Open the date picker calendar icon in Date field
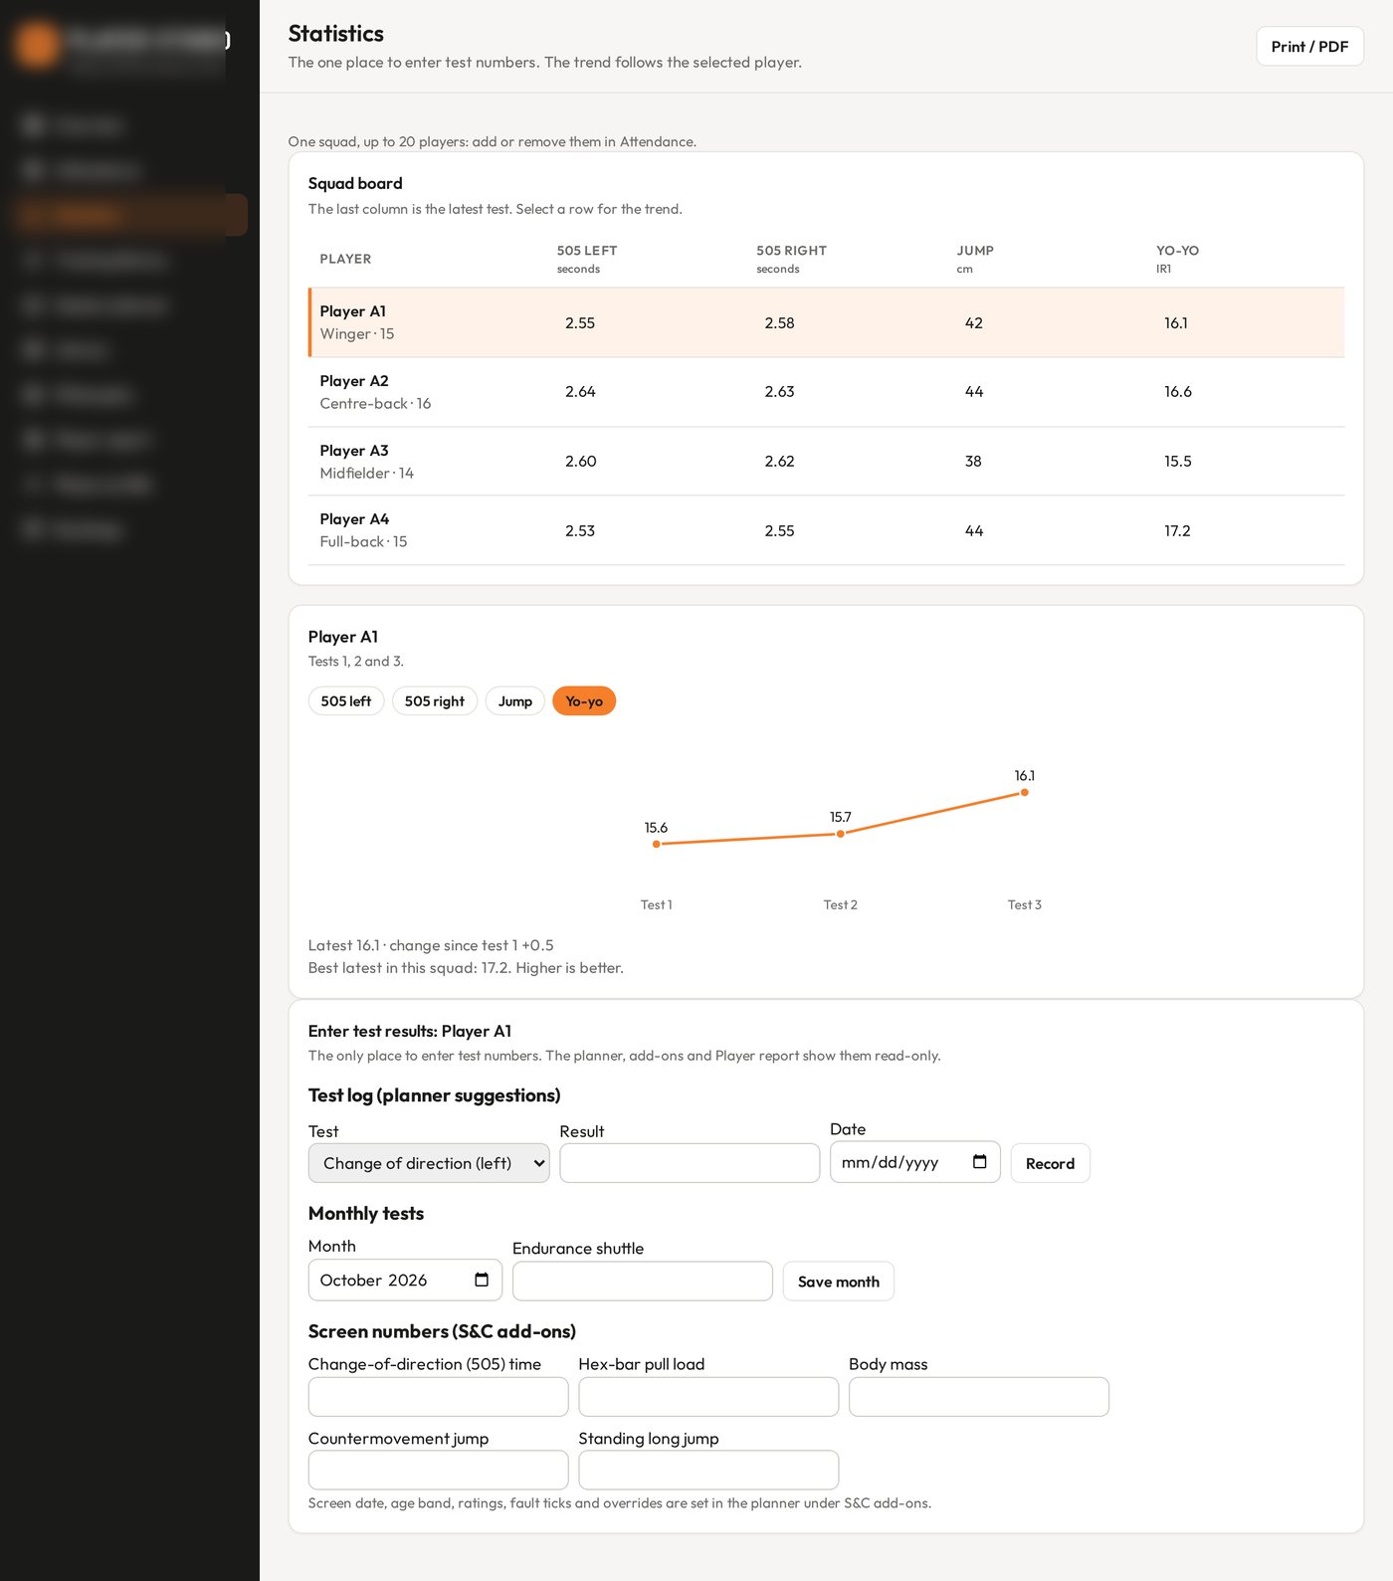The width and height of the screenshot is (1393, 1581). click(979, 1161)
